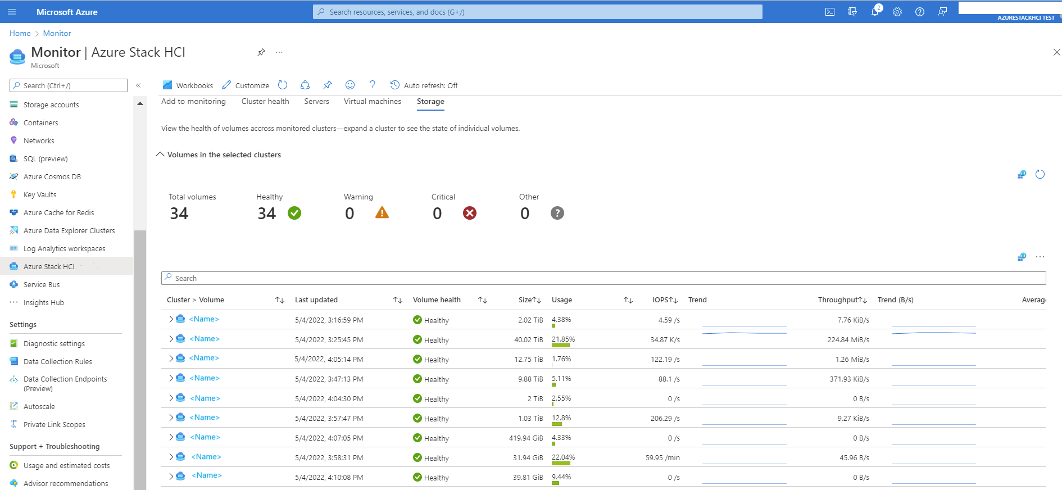Collapse the left sidebar with double chevron
Screen dimensions: 1062x490
pos(138,85)
